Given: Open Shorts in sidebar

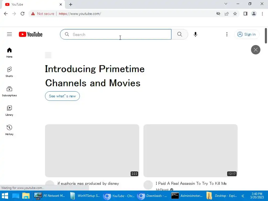Looking at the screenshot, I should [9, 72].
